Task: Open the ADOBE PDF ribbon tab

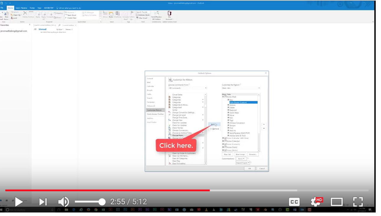Action: click(x=49, y=8)
